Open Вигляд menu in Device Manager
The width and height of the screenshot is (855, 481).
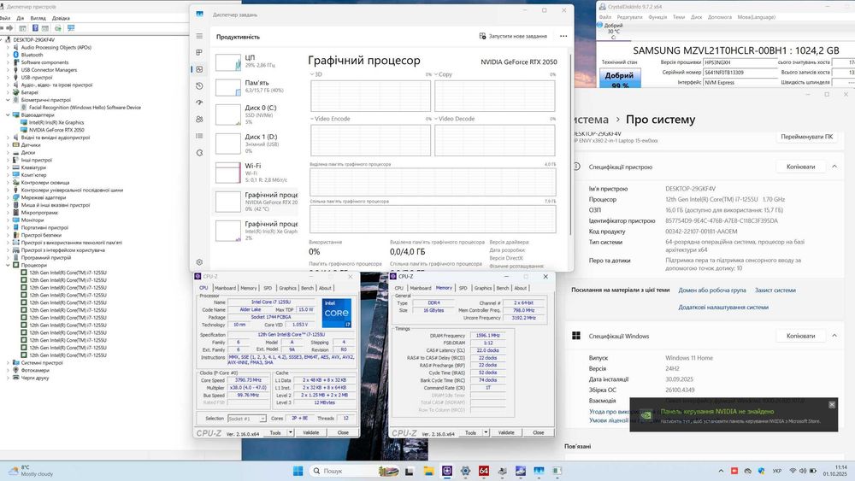coord(38,18)
